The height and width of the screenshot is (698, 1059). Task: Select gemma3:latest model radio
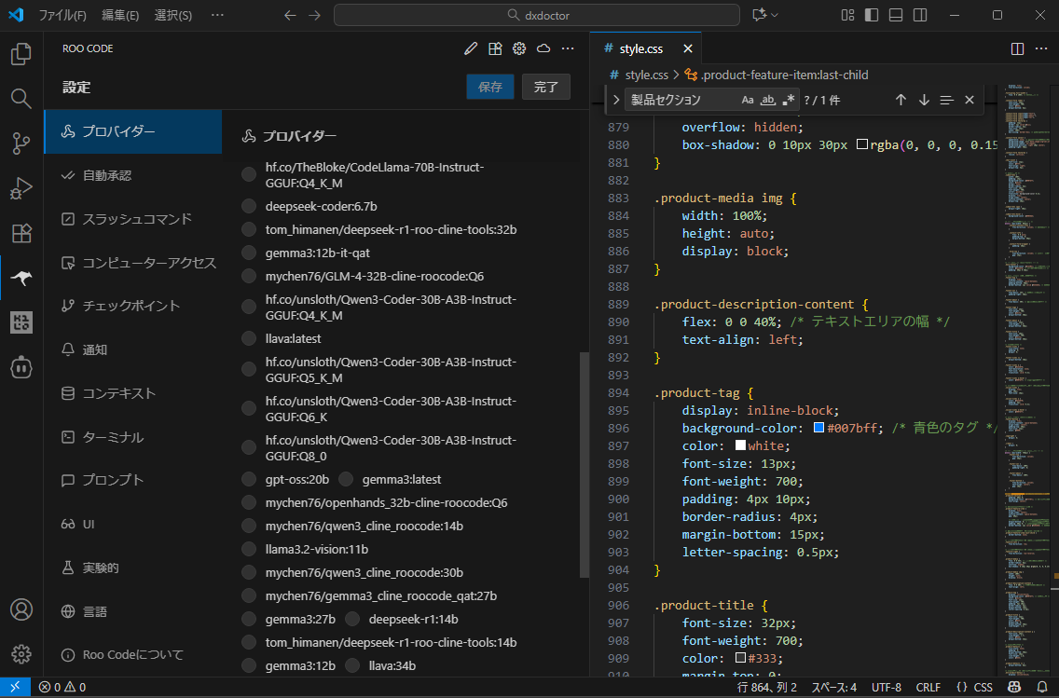pyautogui.click(x=346, y=479)
